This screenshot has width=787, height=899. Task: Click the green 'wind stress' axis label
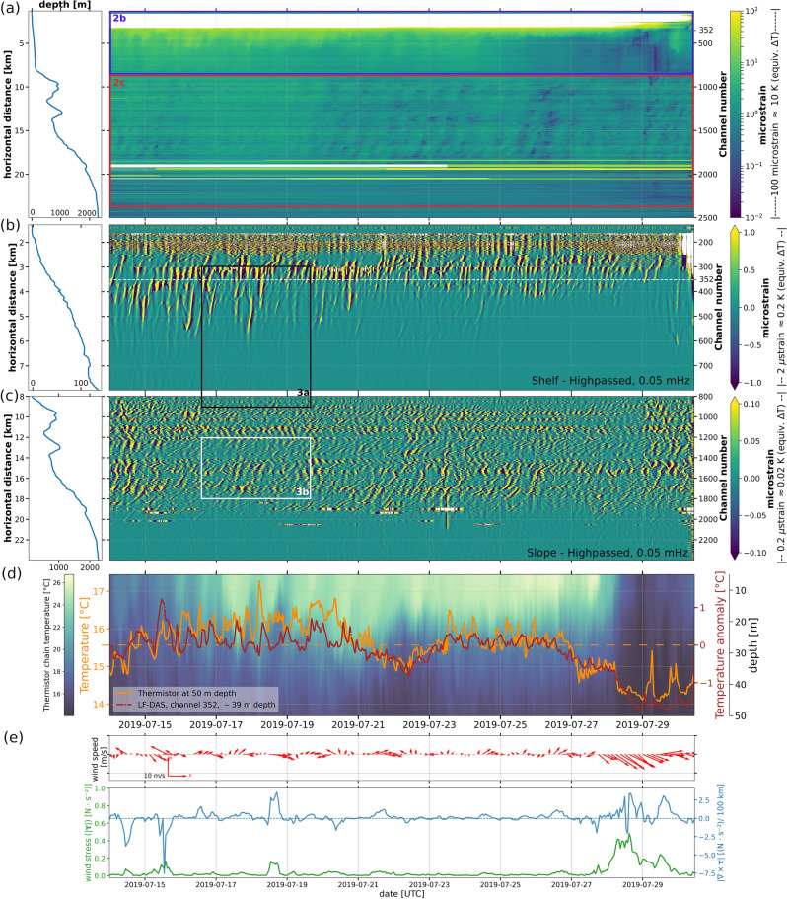click(x=89, y=832)
